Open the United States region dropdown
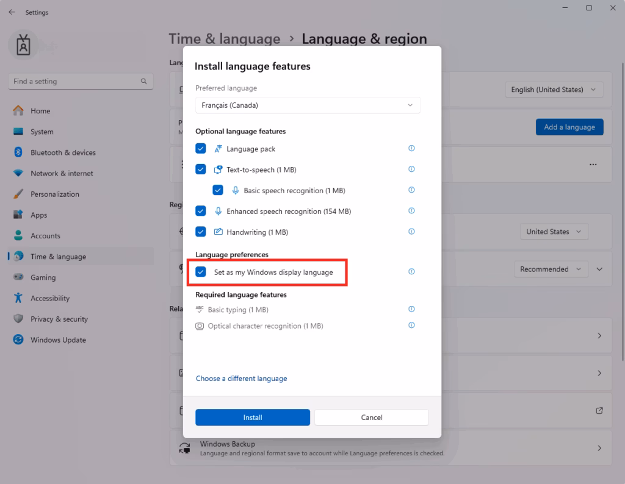 pyautogui.click(x=554, y=232)
